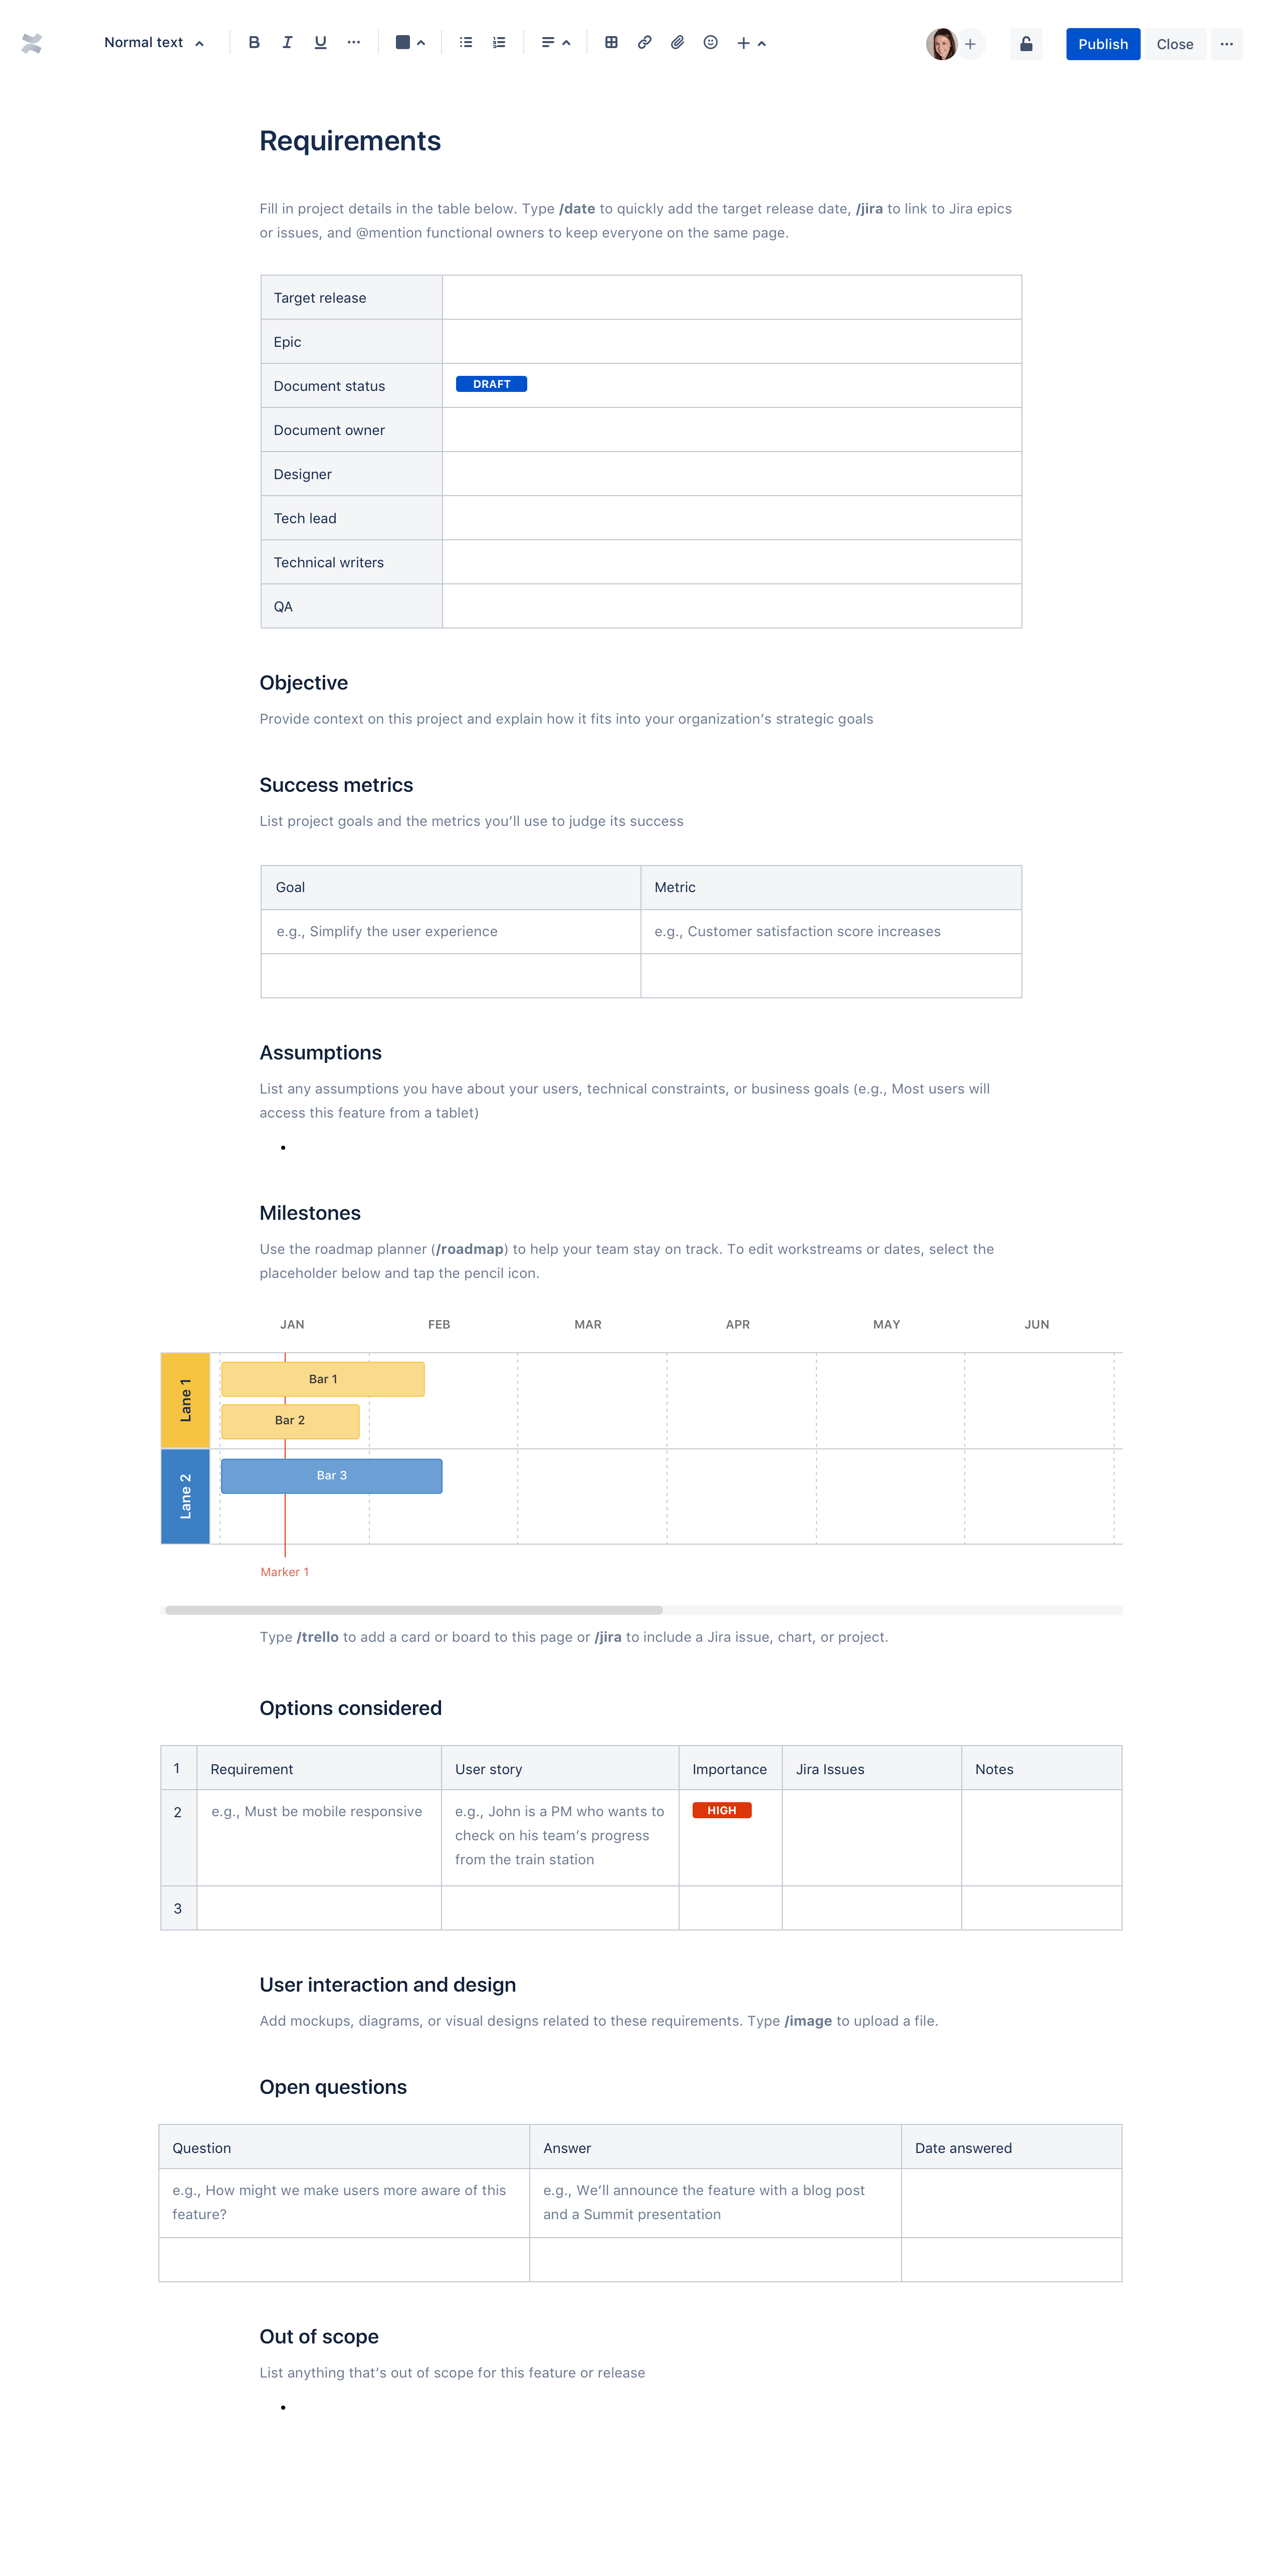The image size is (1283, 2576).
Task: Click the Objective heading
Action: click(x=303, y=683)
